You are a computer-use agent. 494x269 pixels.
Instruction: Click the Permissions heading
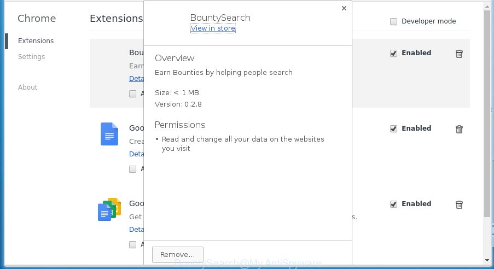(x=180, y=125)
